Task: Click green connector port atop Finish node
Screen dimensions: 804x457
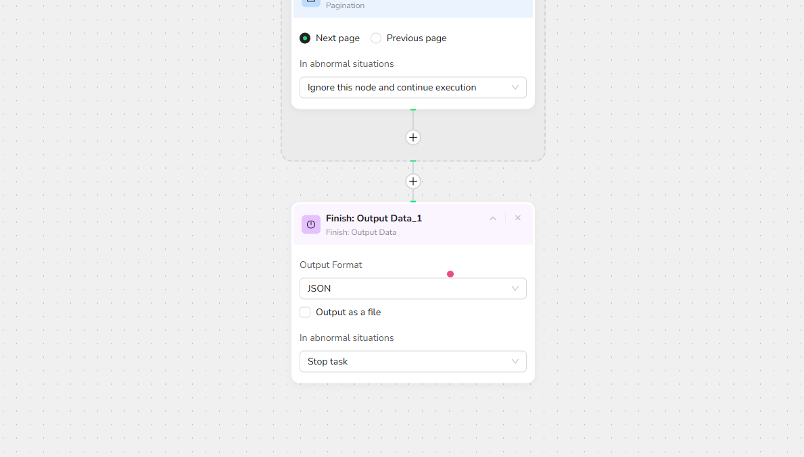Action: pyautogui.click(x=413, y=201)
